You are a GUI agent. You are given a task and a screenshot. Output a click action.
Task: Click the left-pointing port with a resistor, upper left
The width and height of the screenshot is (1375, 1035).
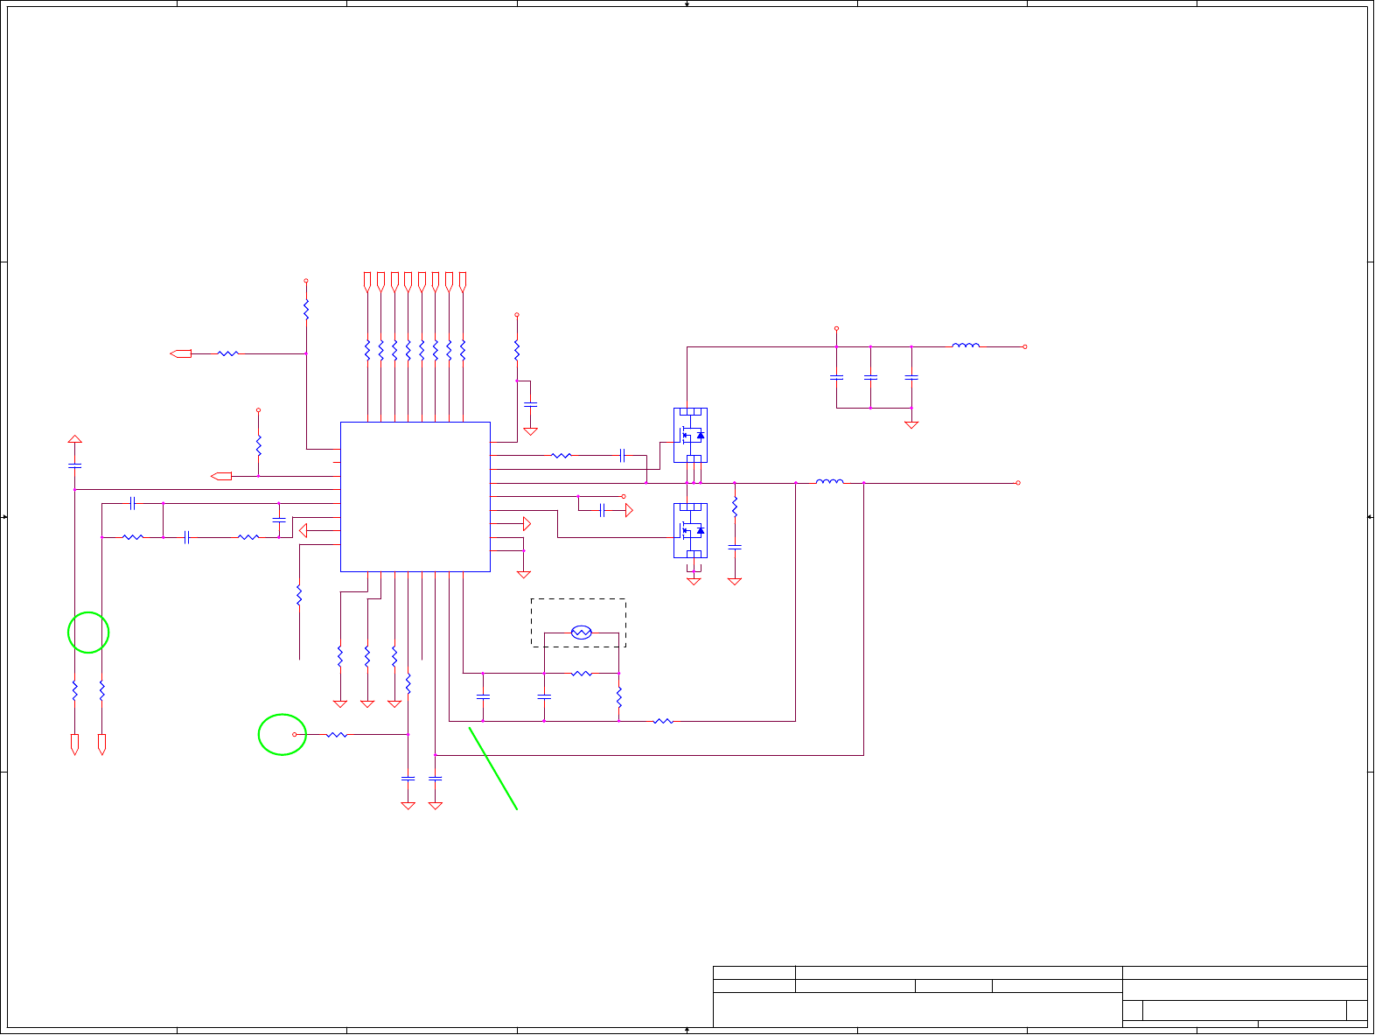(181, 353)
